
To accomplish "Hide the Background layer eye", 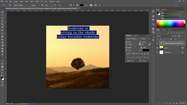I will tap(157, 52).
